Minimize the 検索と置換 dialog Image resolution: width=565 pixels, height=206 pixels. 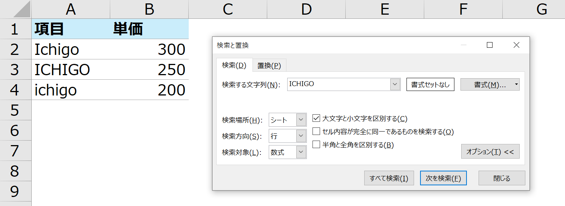pyautogui.click(x=464, y=45)
